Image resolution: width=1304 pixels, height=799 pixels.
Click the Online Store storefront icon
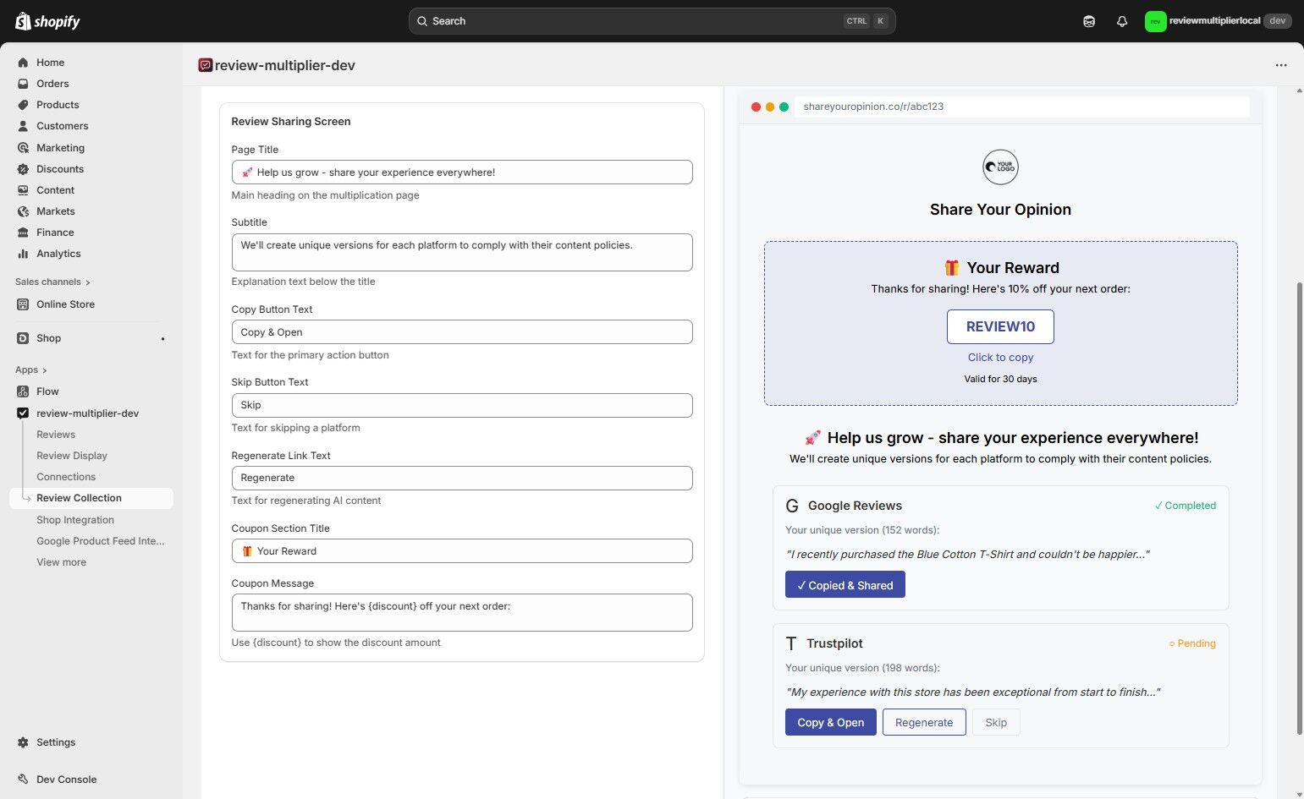point(23,304)
